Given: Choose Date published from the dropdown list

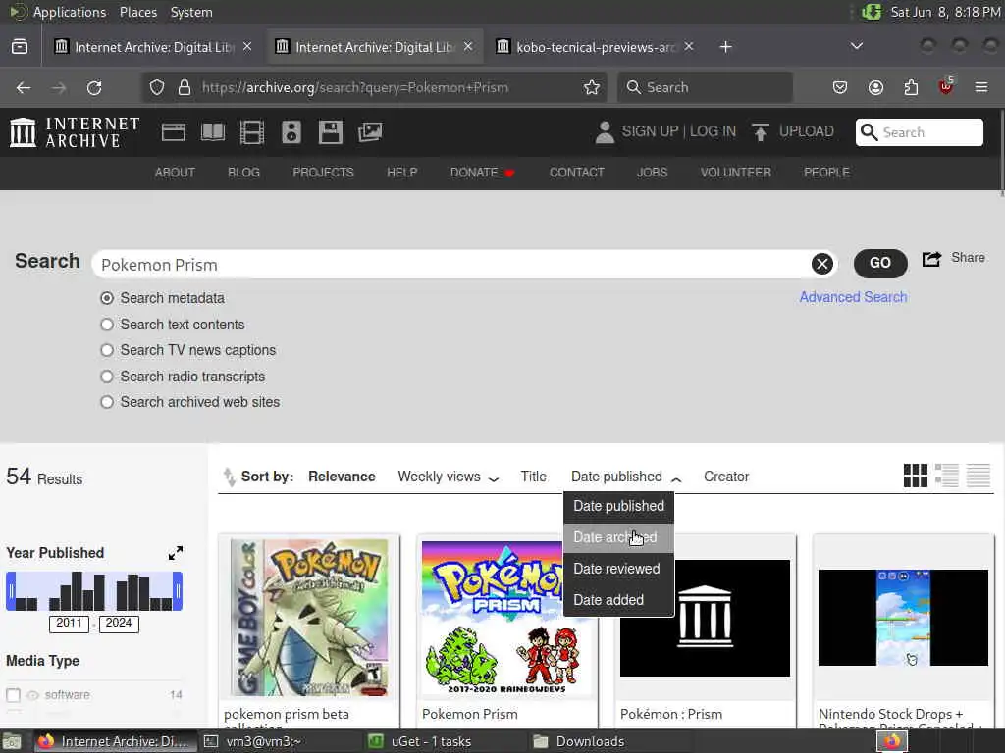Looking at the screenshot, I should 618,507.
